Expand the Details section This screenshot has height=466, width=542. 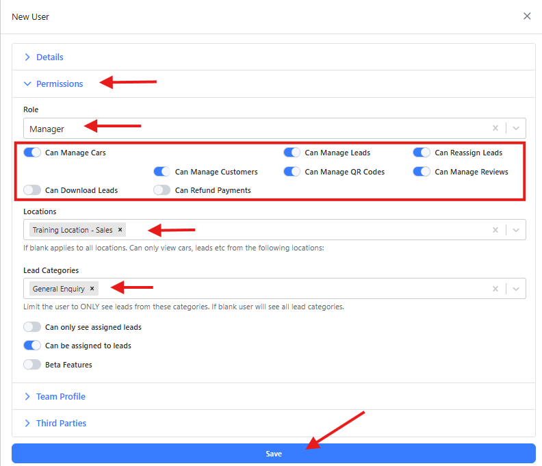(49, 57)
